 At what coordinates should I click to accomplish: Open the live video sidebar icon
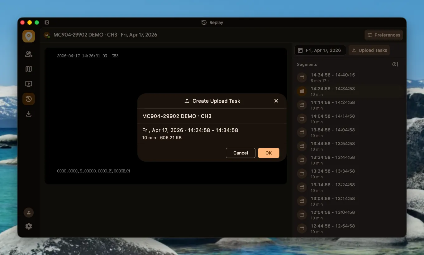point(29,84)
